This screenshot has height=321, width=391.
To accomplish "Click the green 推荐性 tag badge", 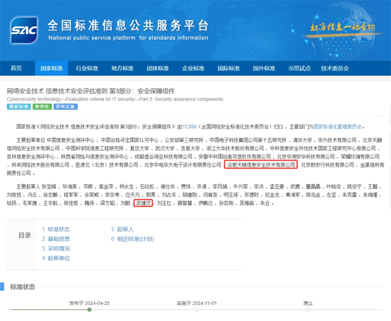I will [43, 107].
